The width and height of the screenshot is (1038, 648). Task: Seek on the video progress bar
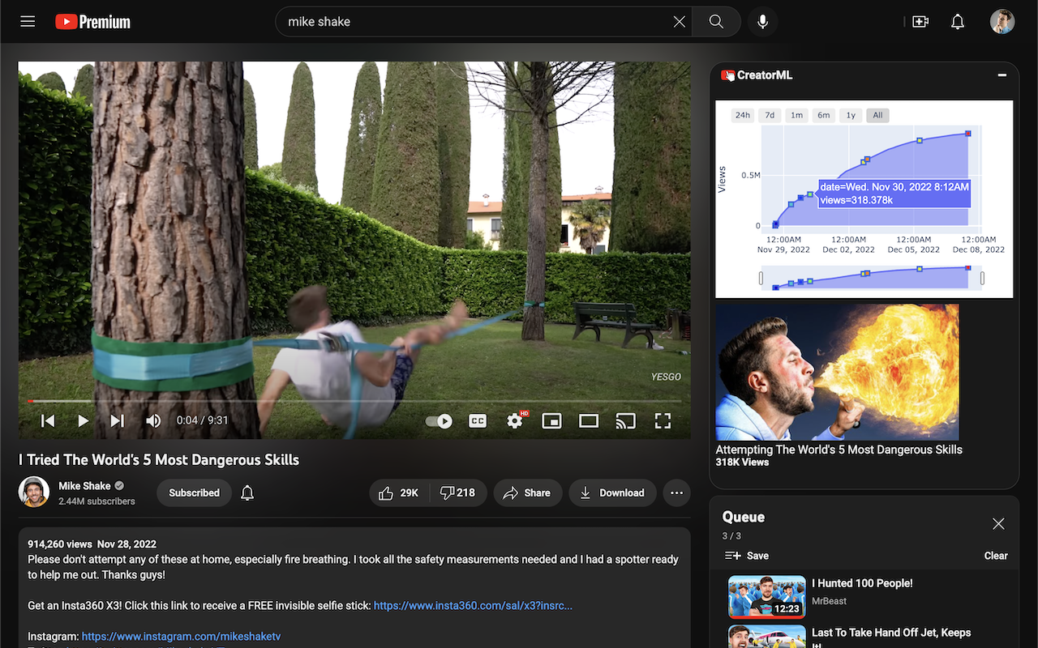(x=354, y=401)
